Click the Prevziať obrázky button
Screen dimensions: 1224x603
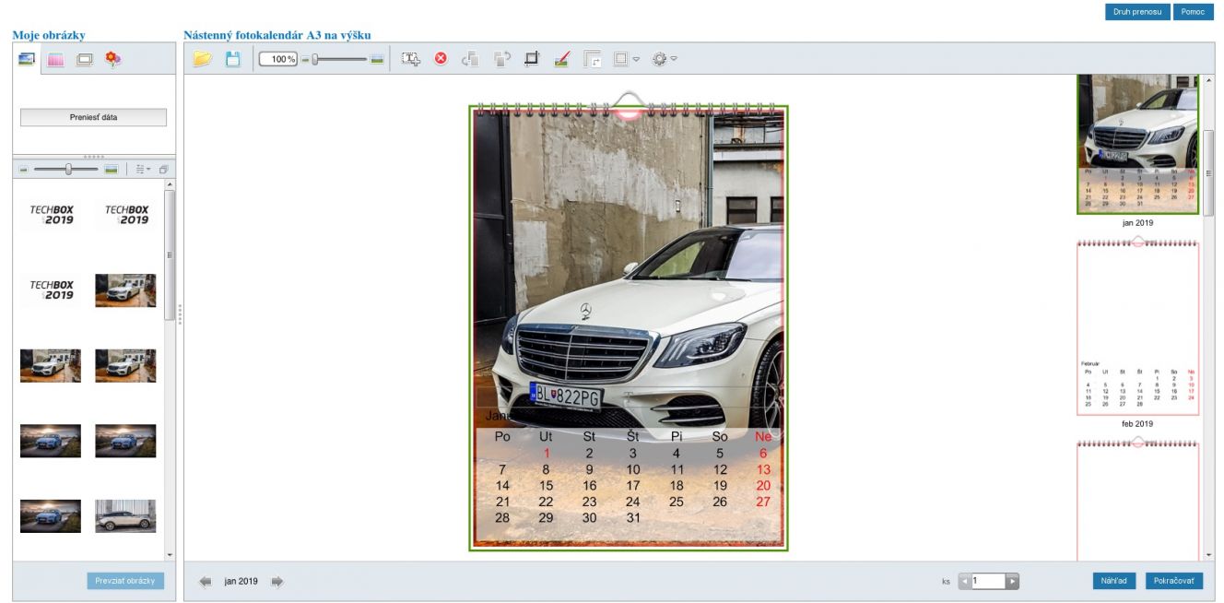click(x=125, y=581)
